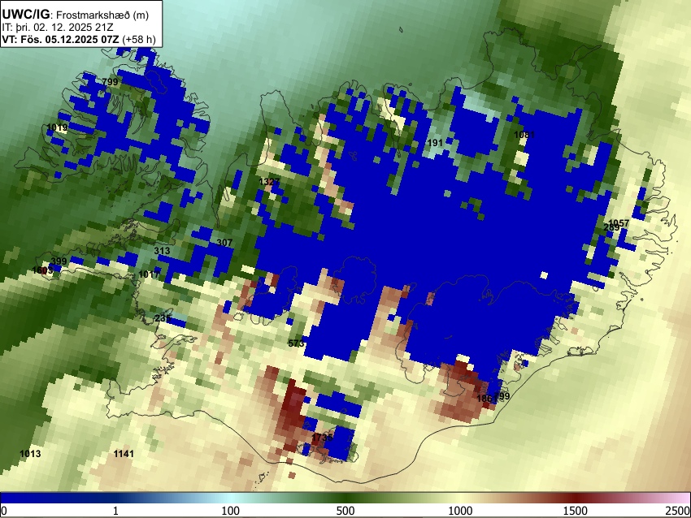Click the 235 value label

click(x=163, y=318)
